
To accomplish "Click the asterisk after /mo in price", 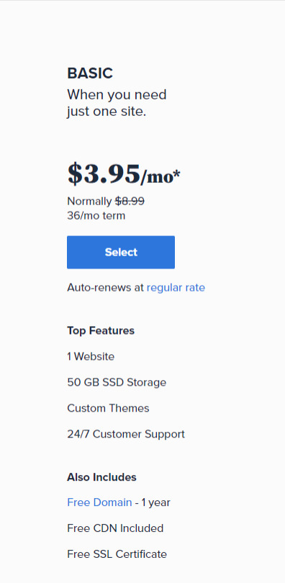I will 177,173.
